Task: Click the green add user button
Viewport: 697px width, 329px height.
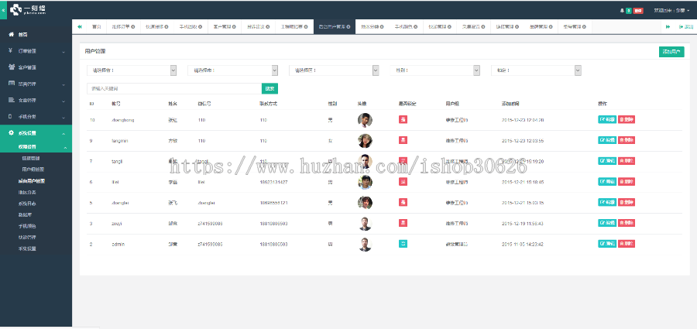Action: (x=671, y=52)
